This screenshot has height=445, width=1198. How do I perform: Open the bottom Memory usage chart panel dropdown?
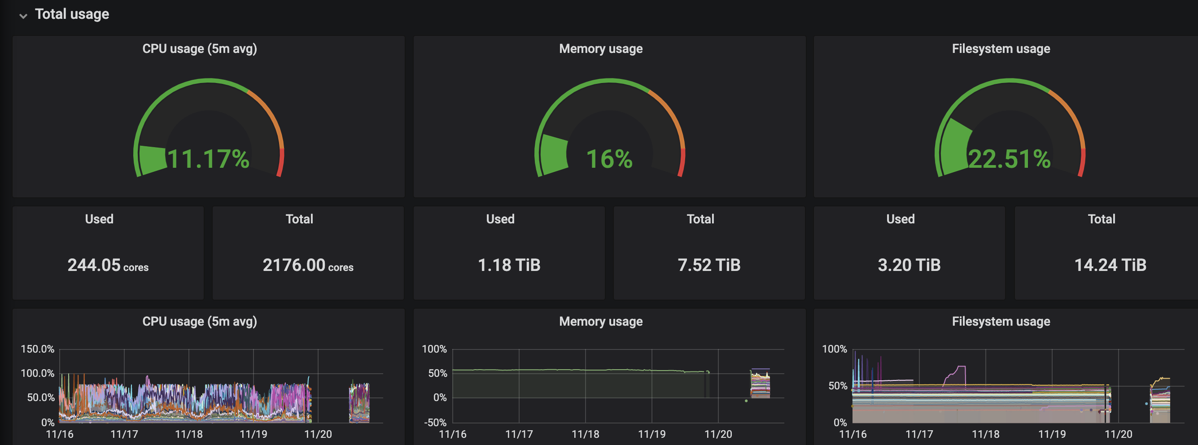601,322
